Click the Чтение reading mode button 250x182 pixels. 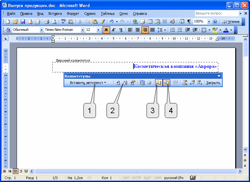[231, 22]
